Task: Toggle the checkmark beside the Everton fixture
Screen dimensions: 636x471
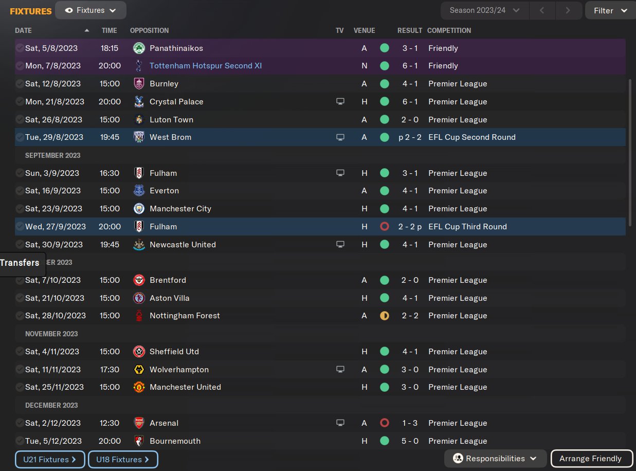Action: pyautogui.click(x=20, y=191)
